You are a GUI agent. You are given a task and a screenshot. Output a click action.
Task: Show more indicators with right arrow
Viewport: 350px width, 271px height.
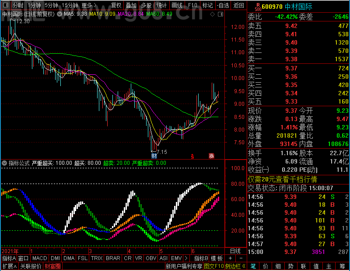pos(186,258)
